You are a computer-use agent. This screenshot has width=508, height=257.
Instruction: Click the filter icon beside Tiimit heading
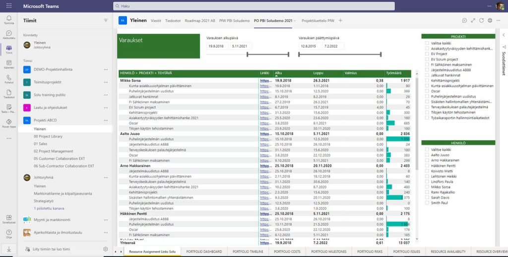[106, 20]
